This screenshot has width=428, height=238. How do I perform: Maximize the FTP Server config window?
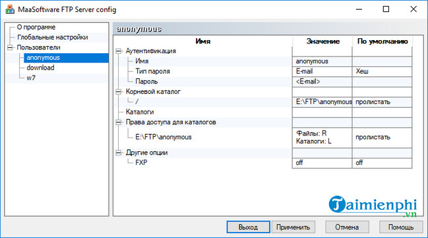point(386,9)
